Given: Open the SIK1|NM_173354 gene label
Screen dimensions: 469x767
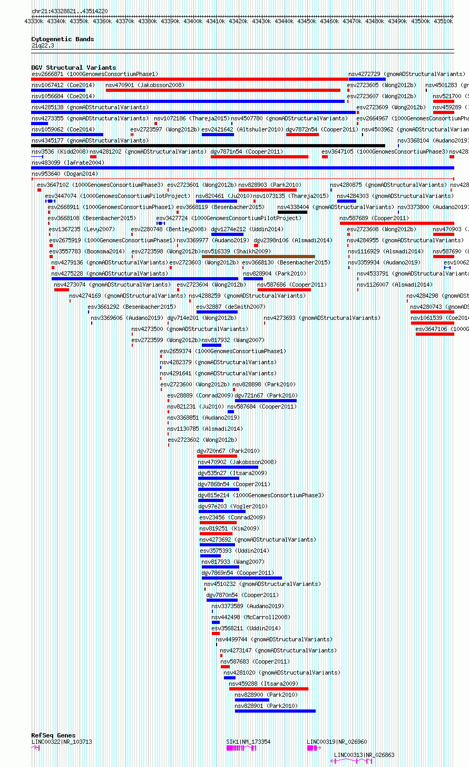Looking at the screenshot, I should tap(248, 742).
